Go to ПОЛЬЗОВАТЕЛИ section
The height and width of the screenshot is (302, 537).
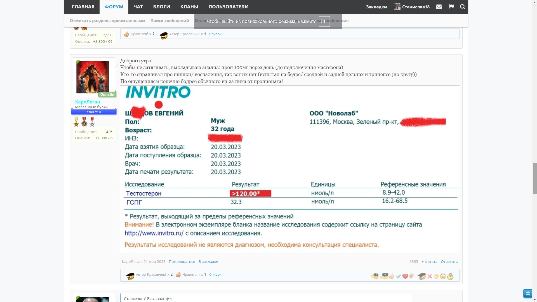coord(228,7)
